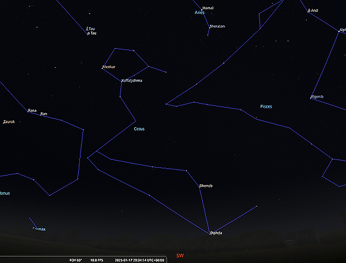
Task: Click the date and time display
Action: (139, 260)
